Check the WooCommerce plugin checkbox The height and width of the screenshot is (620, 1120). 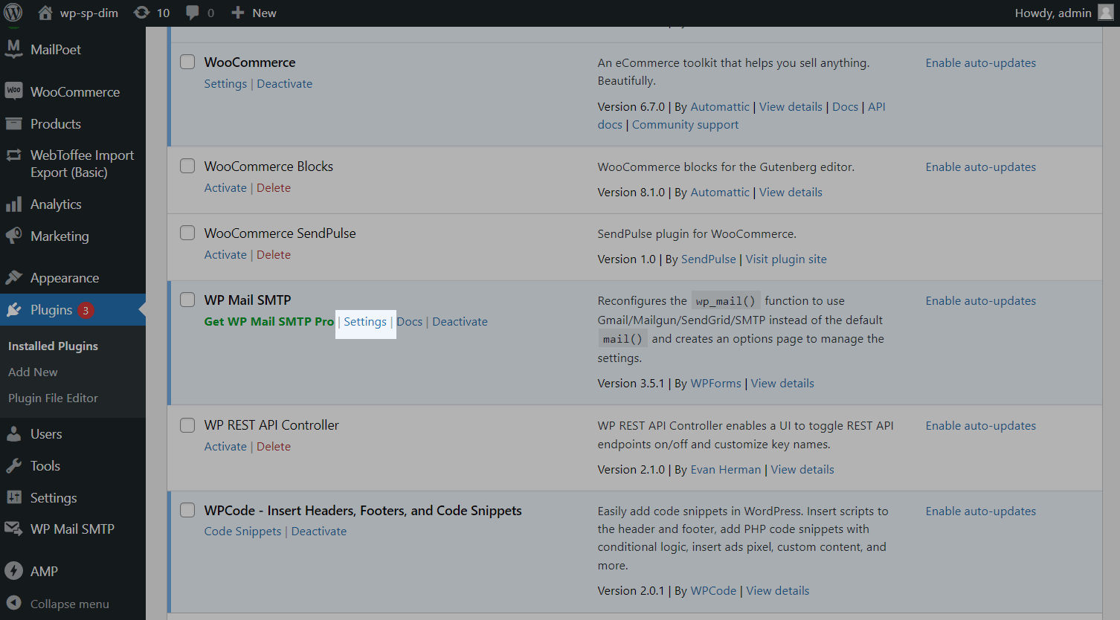point(187,62)
